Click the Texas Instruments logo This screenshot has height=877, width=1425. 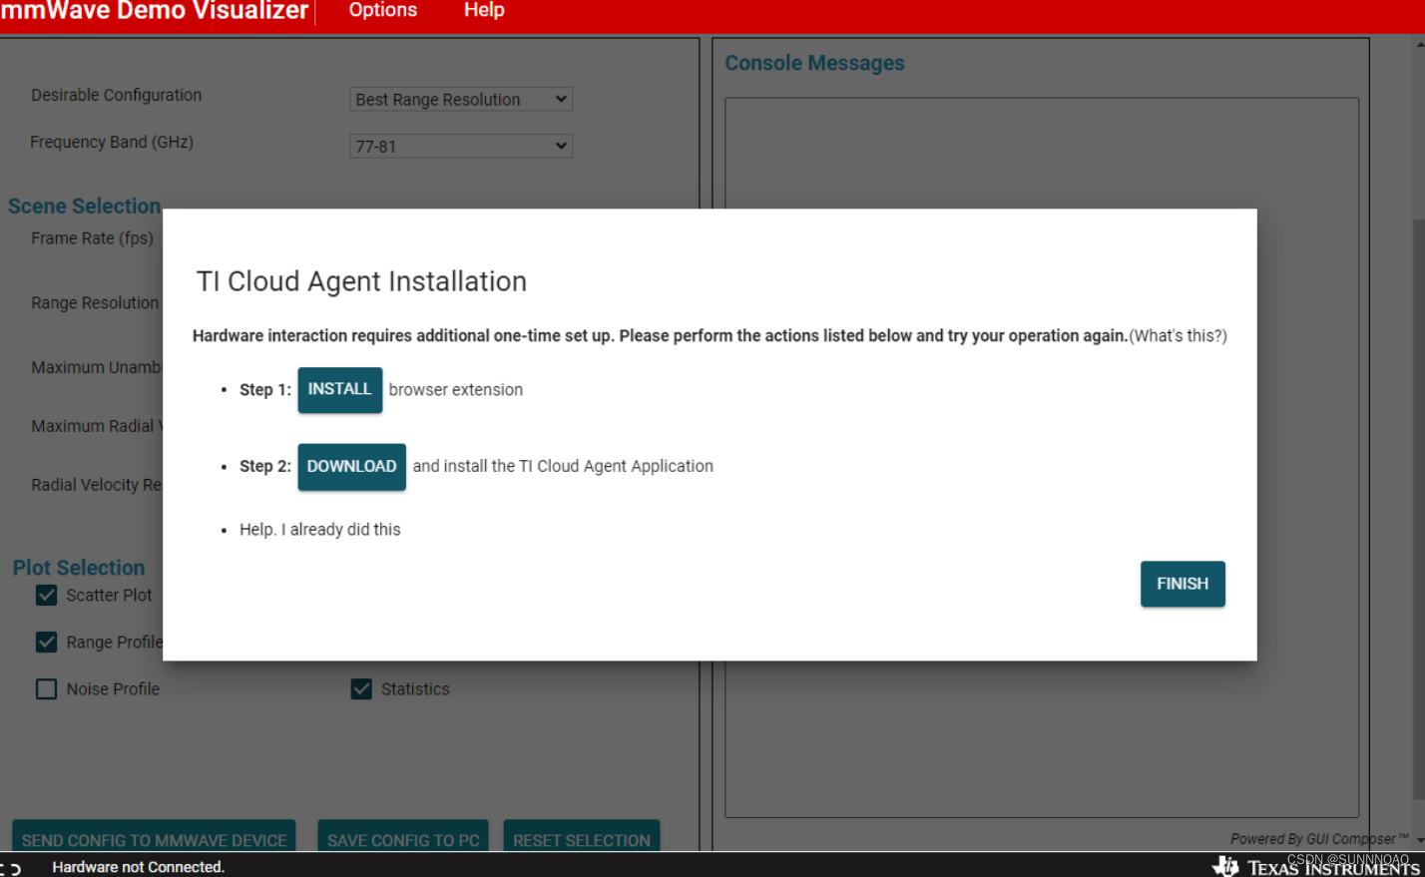tap(1315, 867)
